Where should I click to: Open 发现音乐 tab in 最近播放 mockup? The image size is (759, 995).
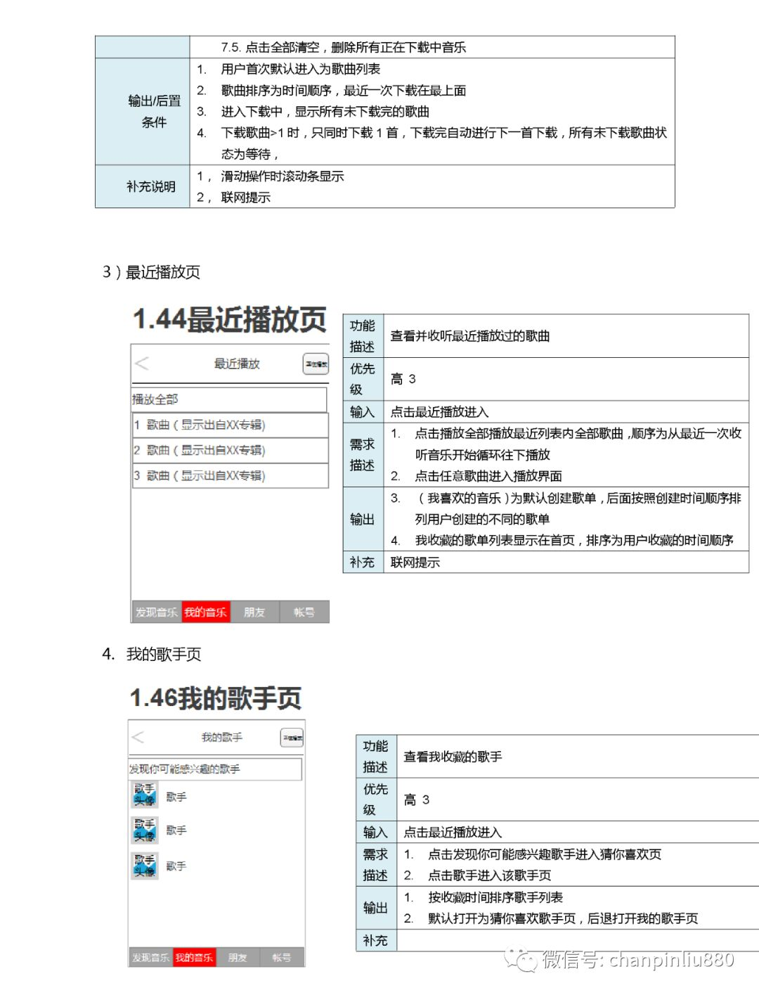(157, 612)
